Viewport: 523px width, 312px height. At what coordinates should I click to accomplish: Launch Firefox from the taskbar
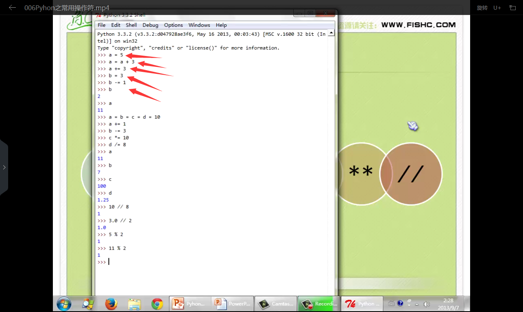111,303
